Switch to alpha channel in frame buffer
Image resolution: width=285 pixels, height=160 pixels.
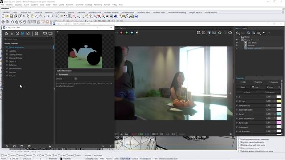137,32
